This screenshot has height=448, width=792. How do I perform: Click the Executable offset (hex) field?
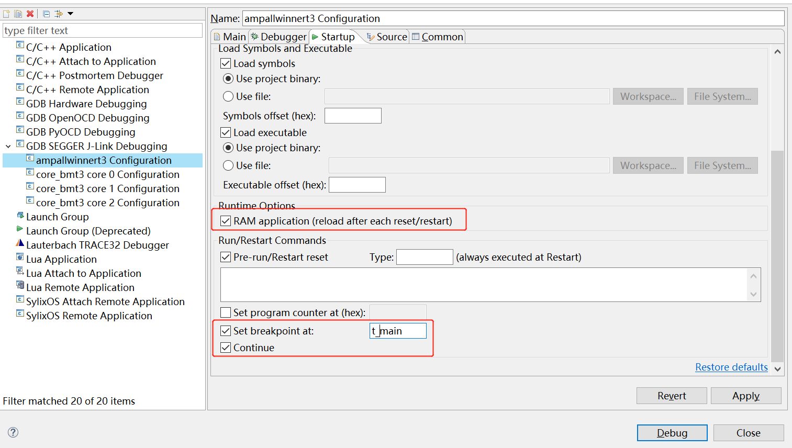tap(357, 185)
